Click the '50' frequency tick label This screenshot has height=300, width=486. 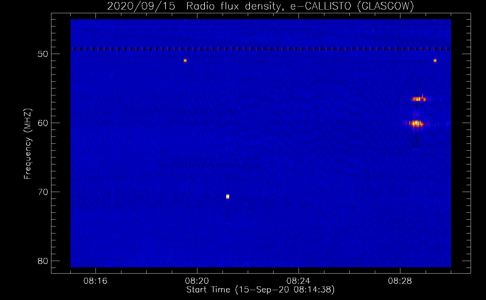(43, 54)
